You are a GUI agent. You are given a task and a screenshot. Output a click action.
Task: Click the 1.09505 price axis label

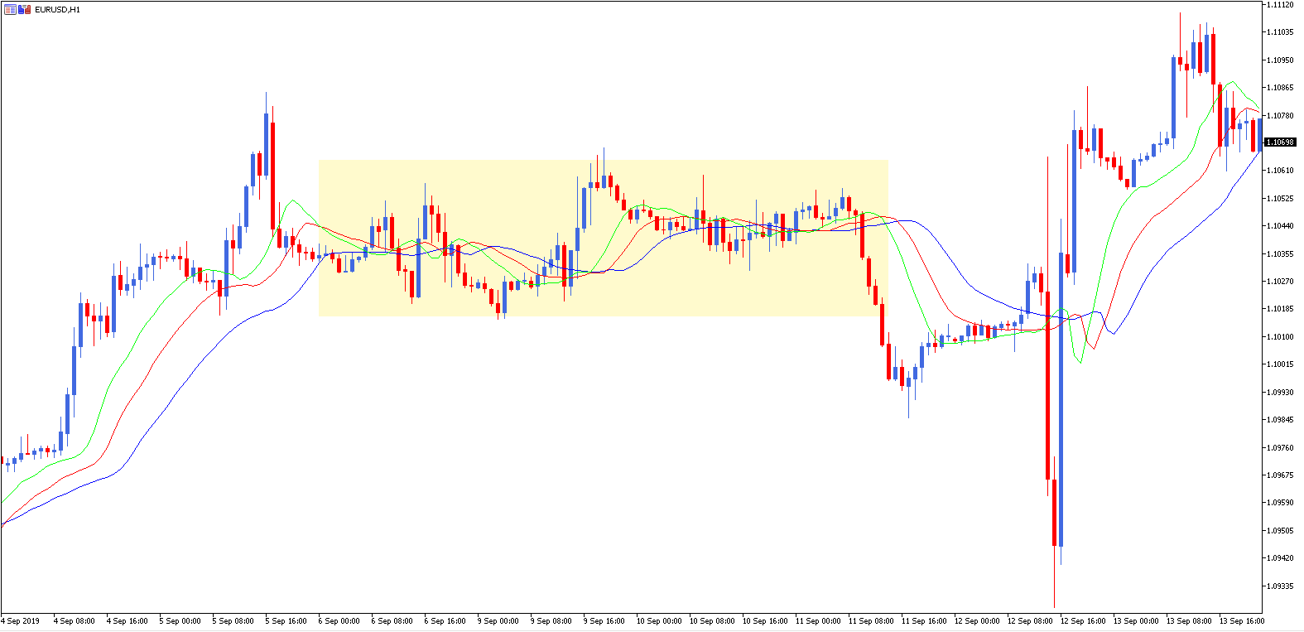tap(1280, 530)
